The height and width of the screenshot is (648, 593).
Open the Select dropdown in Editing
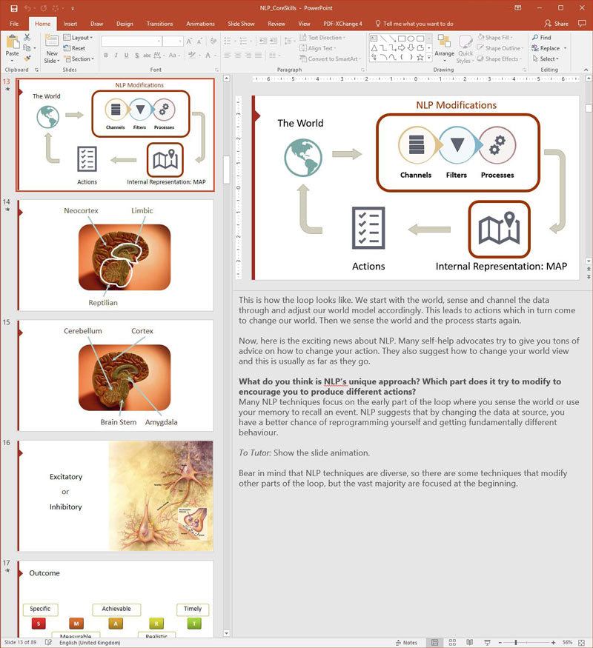(546, 59)
